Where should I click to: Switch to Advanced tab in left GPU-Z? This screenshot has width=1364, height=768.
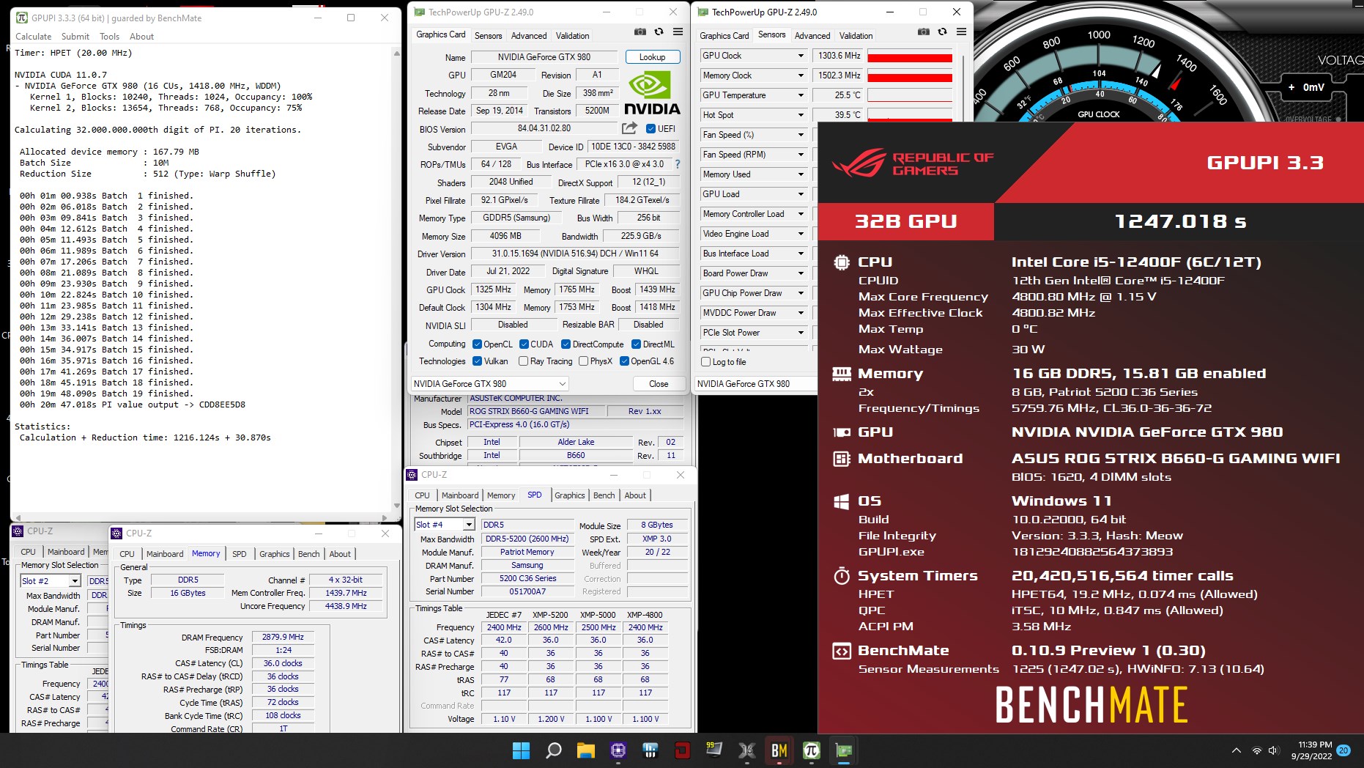(x=529, y=36)
